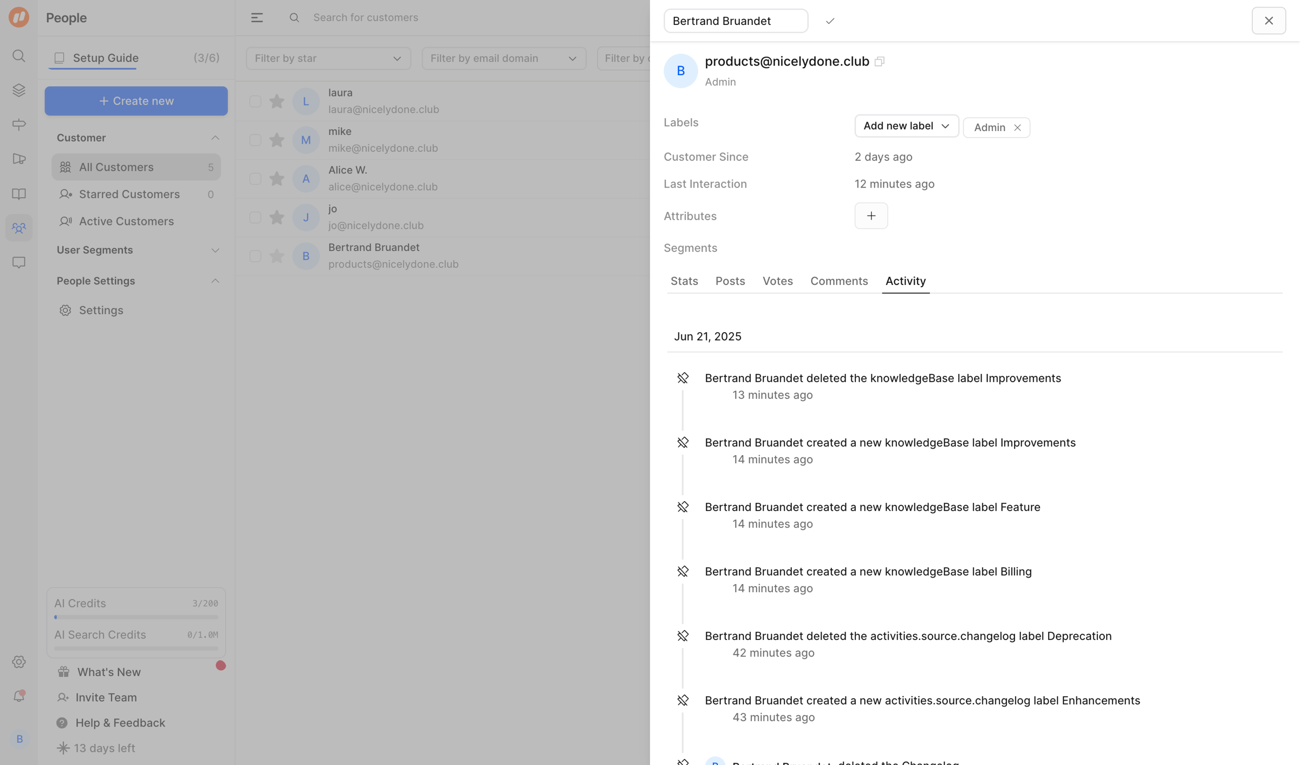Open the Filter by star dropdown
The width and height of the screenshot is (1300, 765).
point(328,58)
